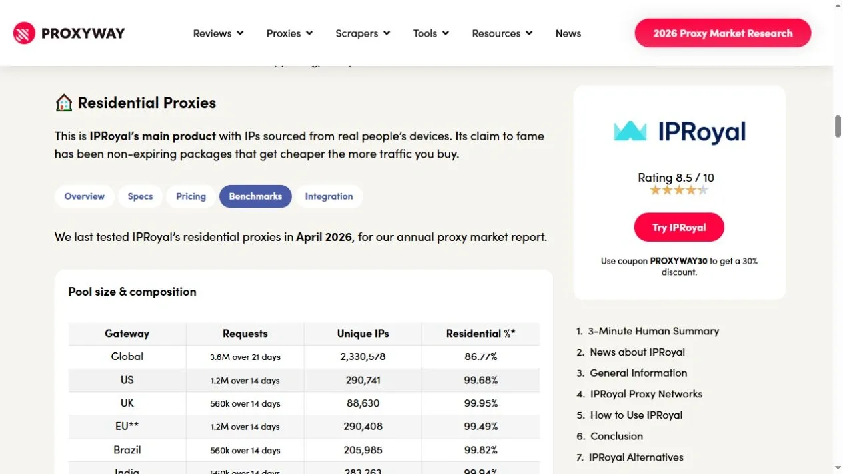
Task: Switch to the Integration tab
Action: pos(329,196)
